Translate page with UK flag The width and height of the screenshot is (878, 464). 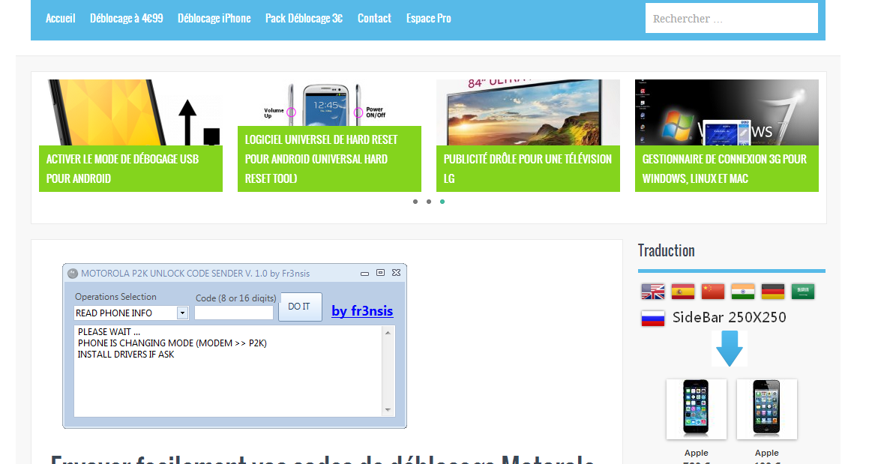653,292
